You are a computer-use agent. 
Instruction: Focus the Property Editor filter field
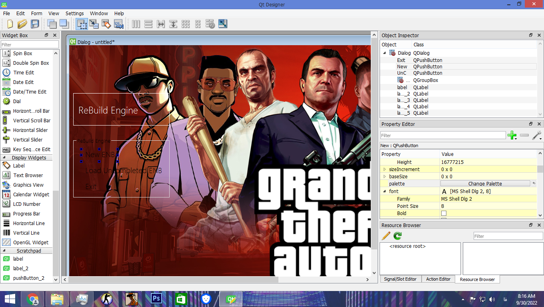tap(443, 136)
